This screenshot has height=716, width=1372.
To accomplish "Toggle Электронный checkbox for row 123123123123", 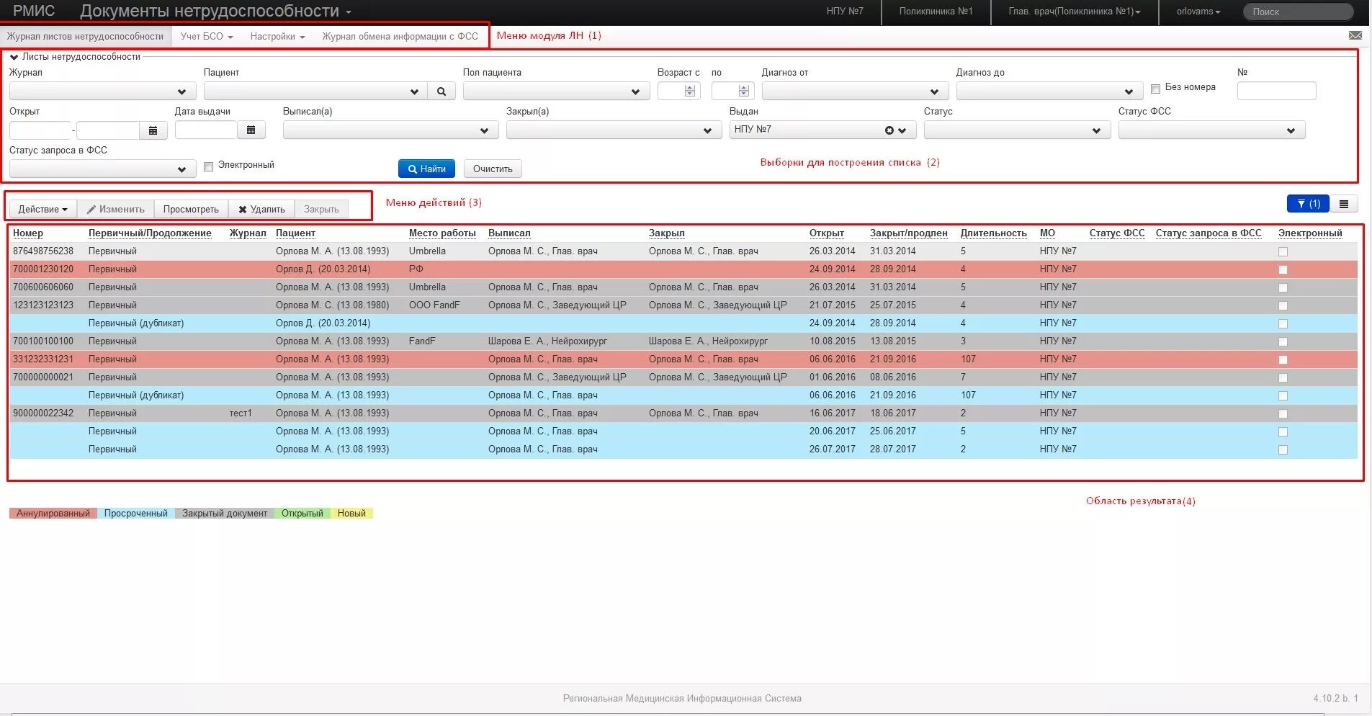I will tap(1283, 306).
